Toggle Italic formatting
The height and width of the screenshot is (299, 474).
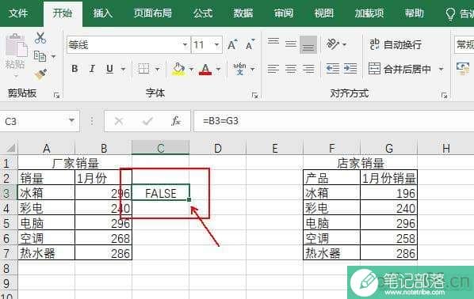tap(92, 69)
